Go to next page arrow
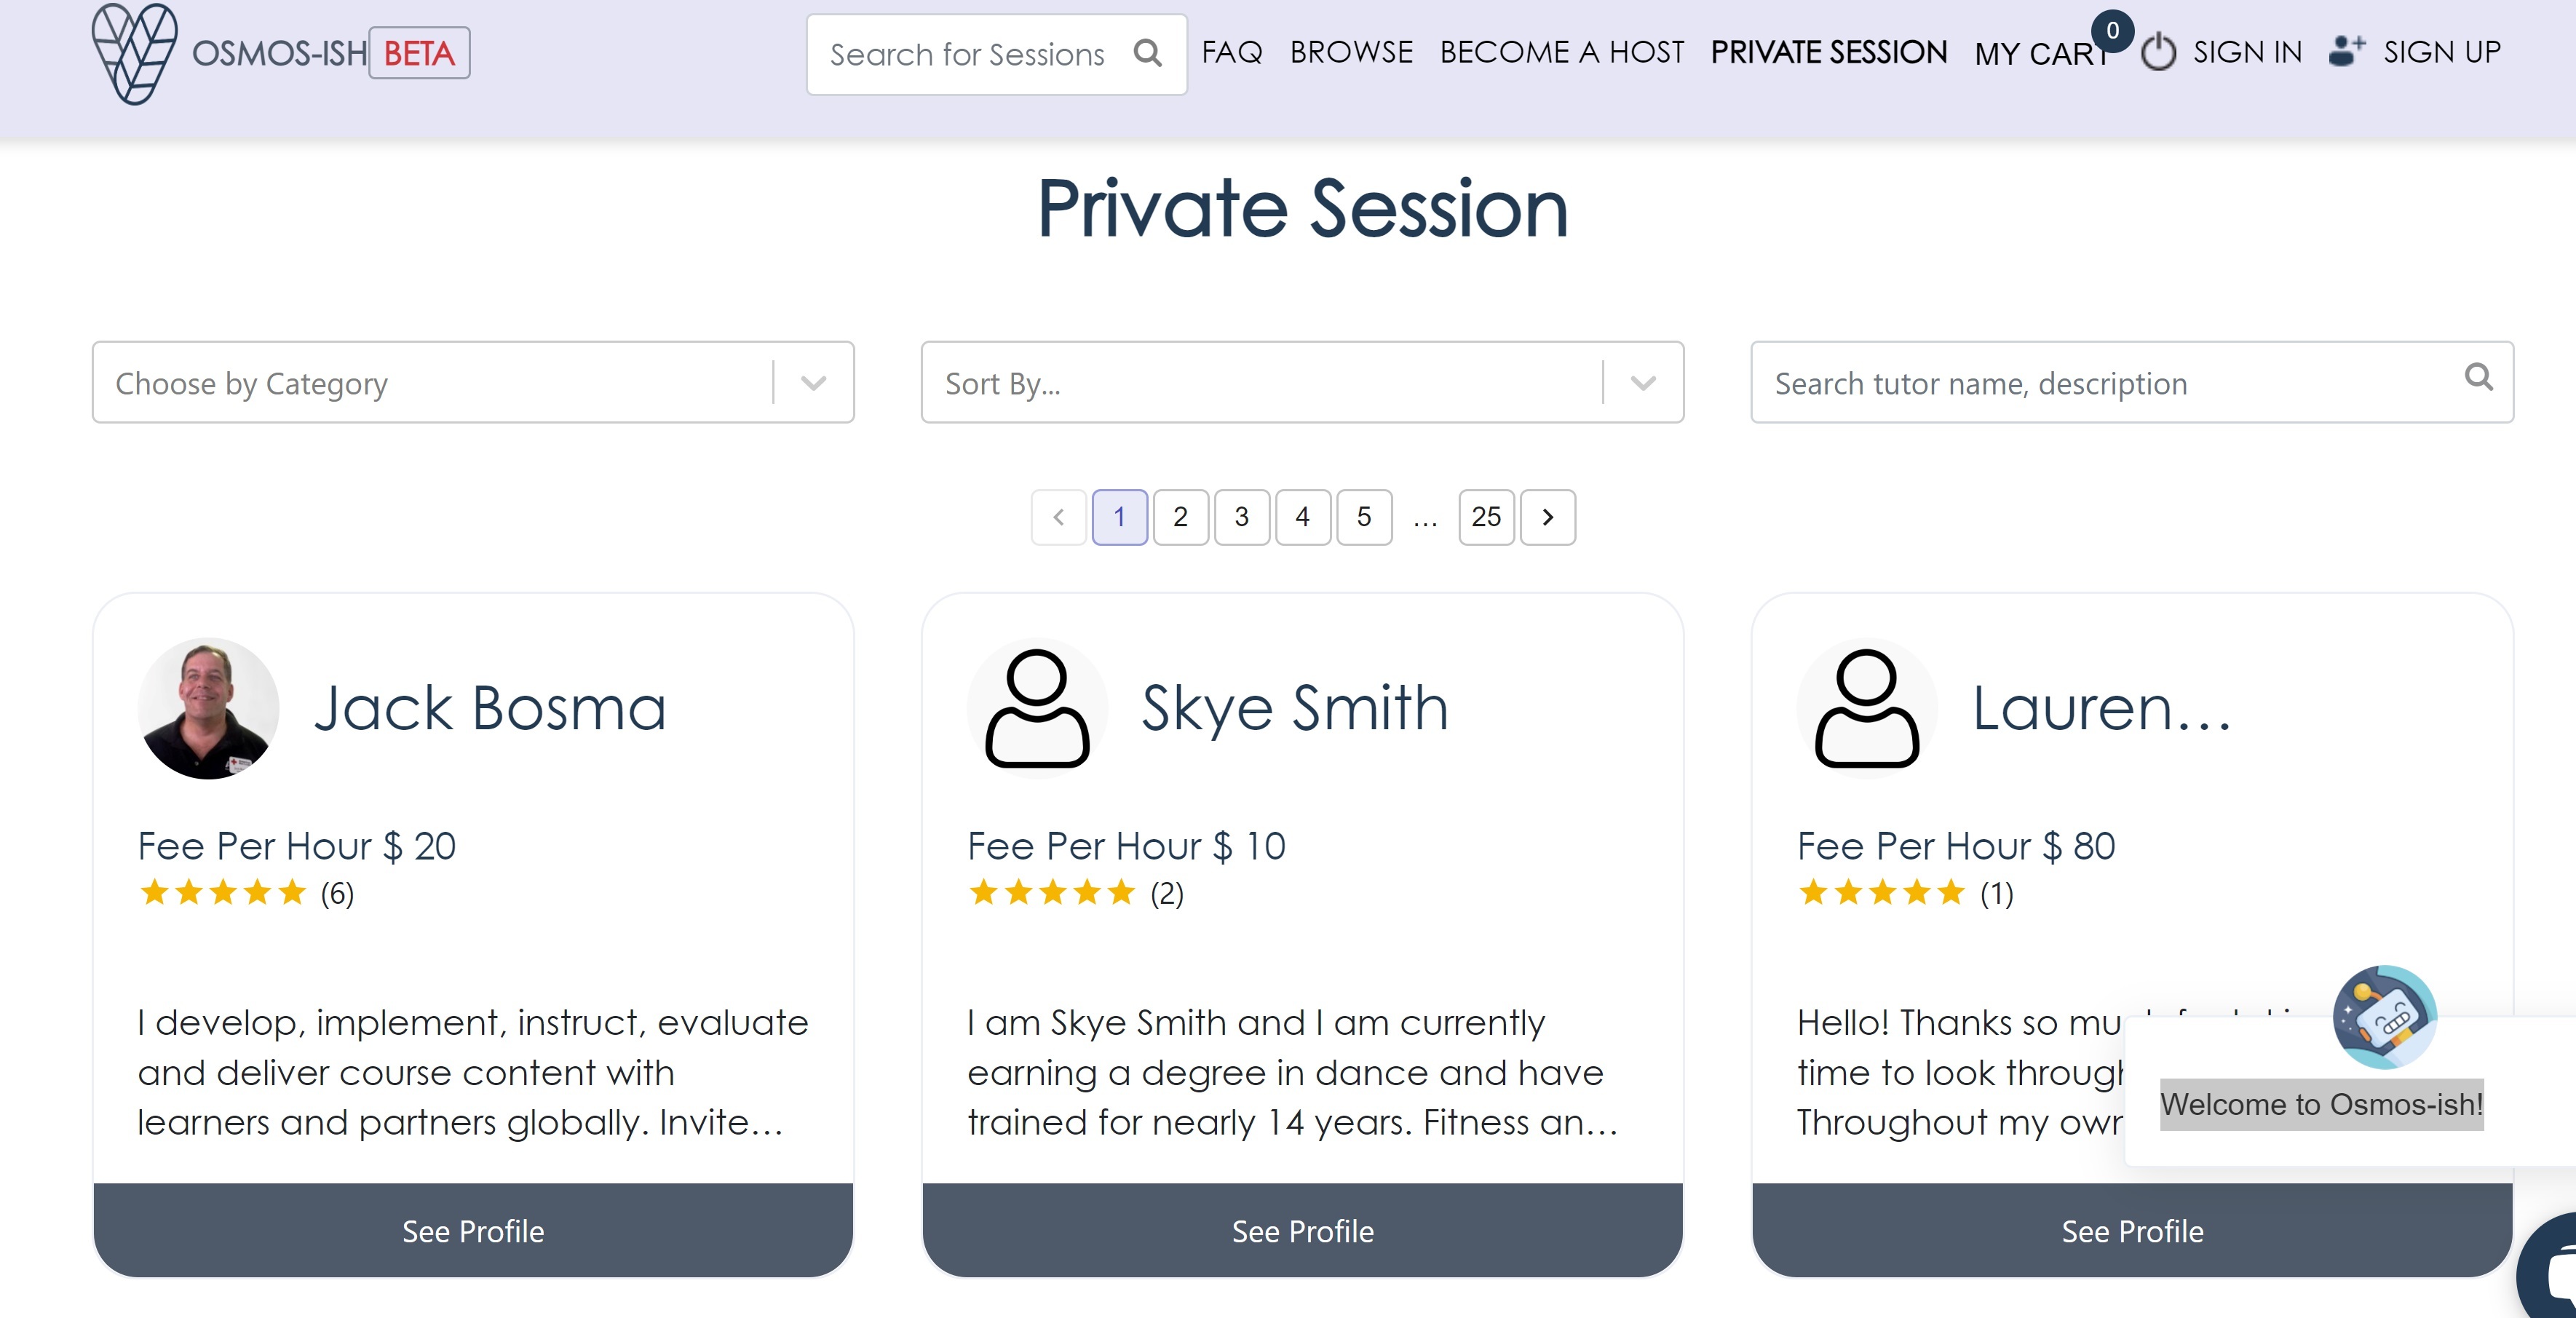 click(1547, 517)
